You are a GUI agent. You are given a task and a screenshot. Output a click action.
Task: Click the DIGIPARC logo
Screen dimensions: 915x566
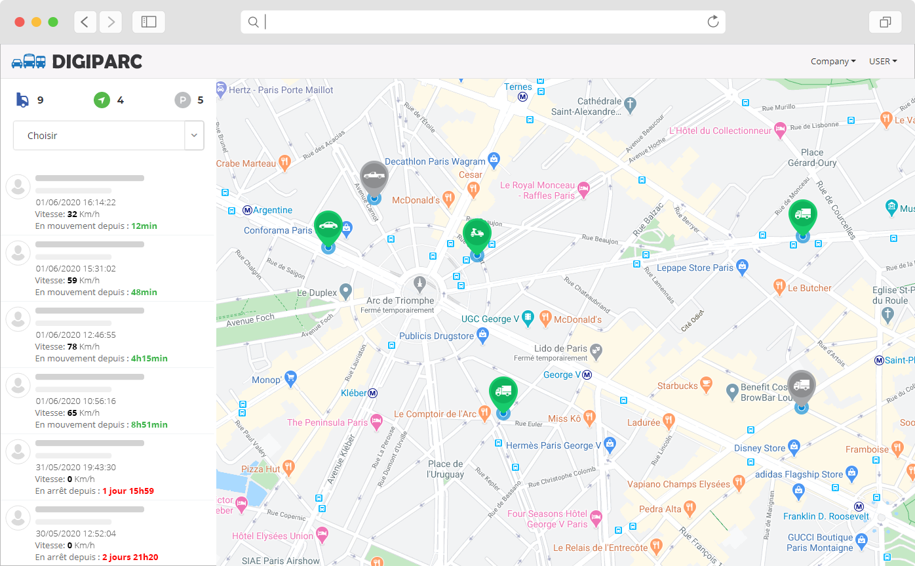(77, 62)
